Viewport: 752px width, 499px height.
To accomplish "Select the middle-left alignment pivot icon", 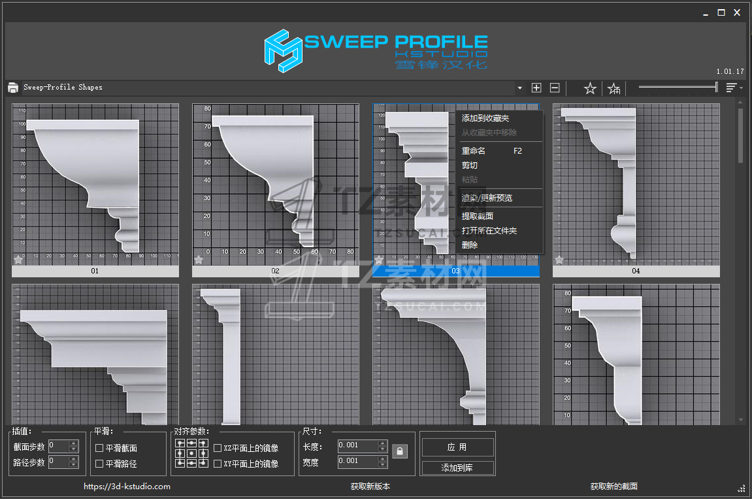I will 180,453.
